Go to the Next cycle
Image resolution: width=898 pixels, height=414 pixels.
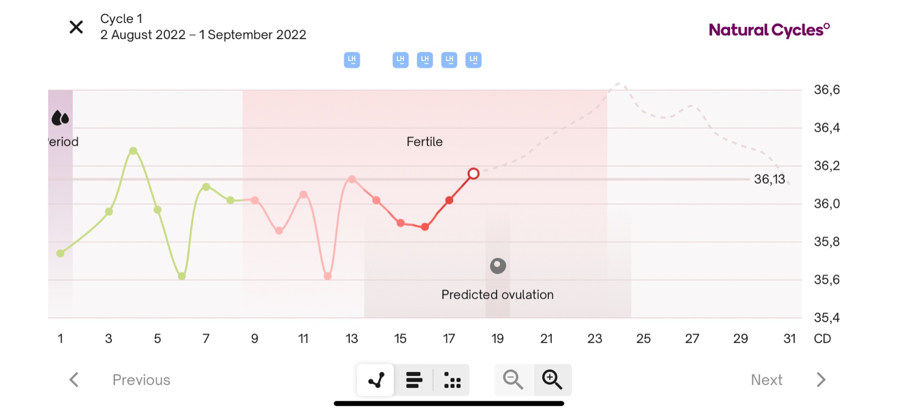(766, 380)
